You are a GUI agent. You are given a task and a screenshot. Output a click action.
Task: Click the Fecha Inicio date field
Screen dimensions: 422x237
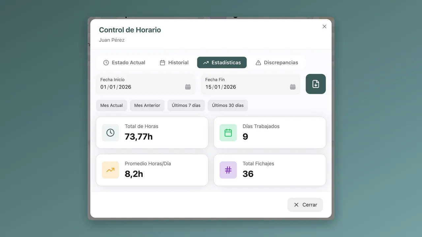tap(145, 84)
